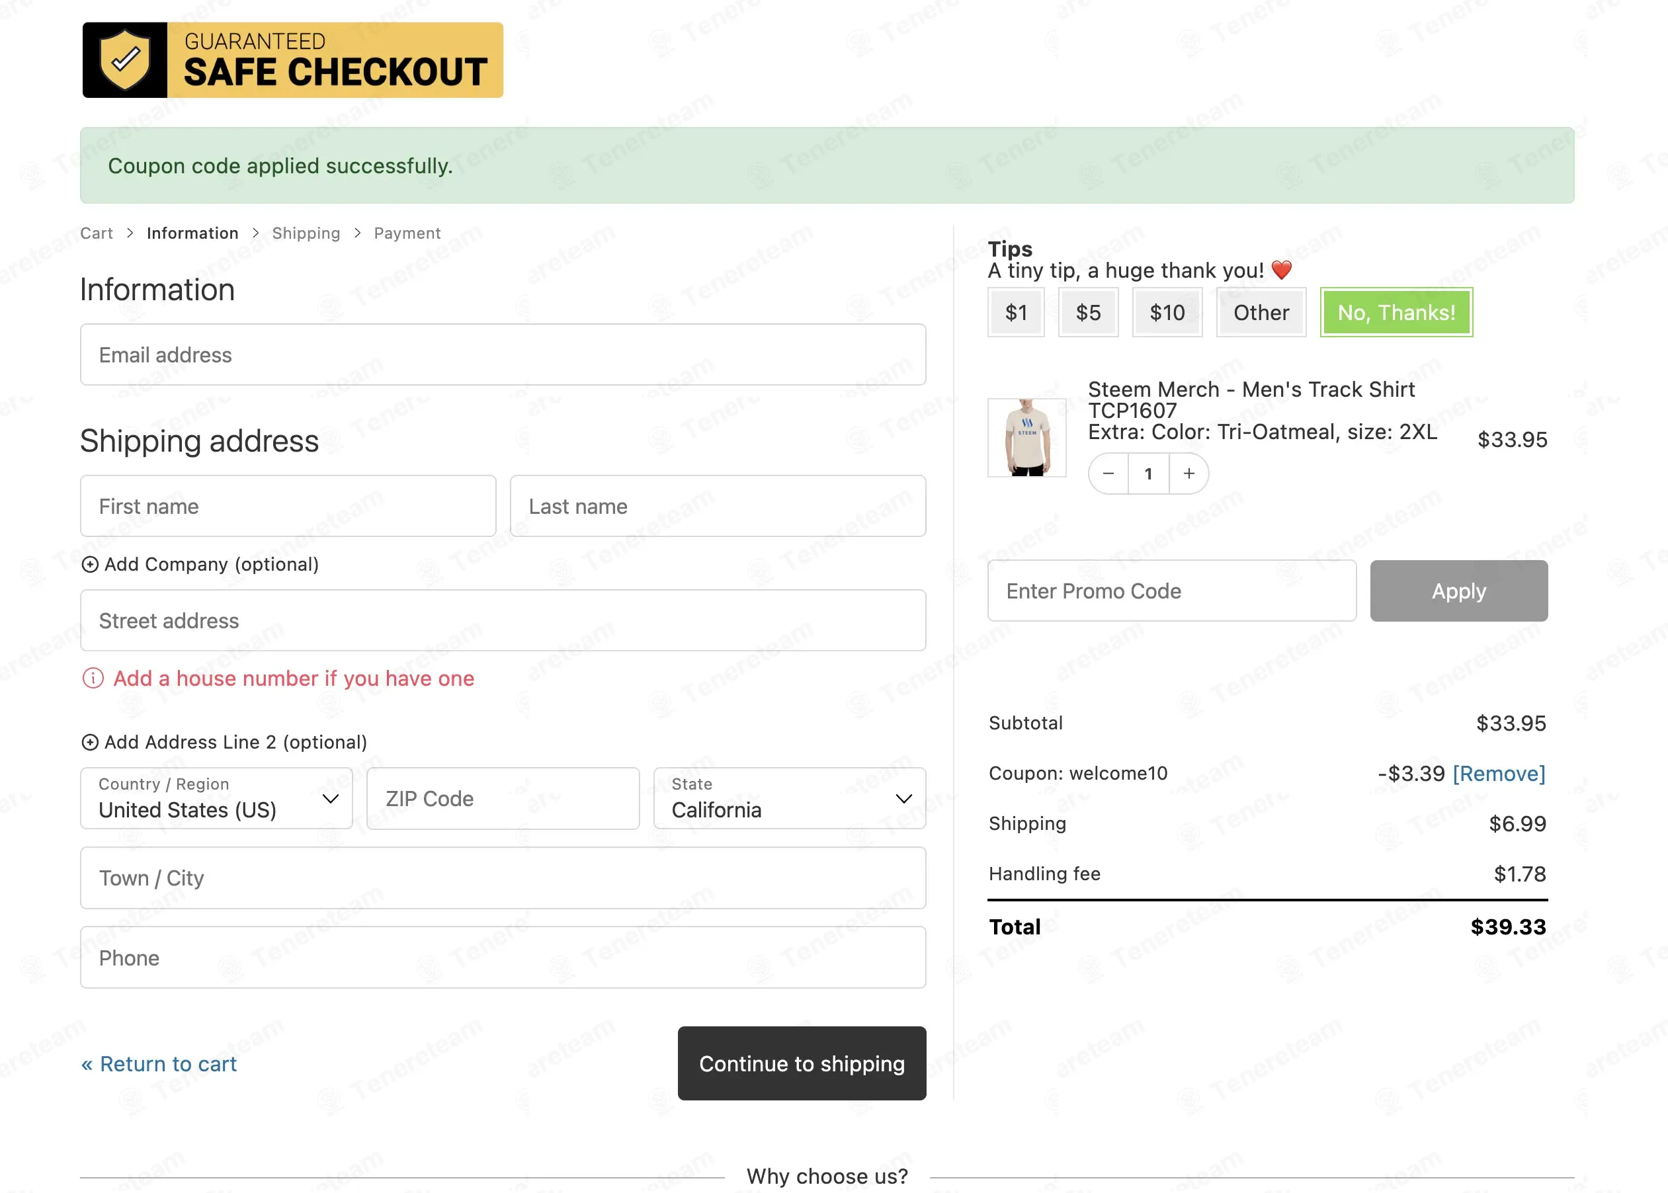
Task: Click the plus icon to add company name
Action: coord(91,564)
